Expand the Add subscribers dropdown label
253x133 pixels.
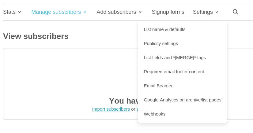pyautogui.click(x=116, y=12)
